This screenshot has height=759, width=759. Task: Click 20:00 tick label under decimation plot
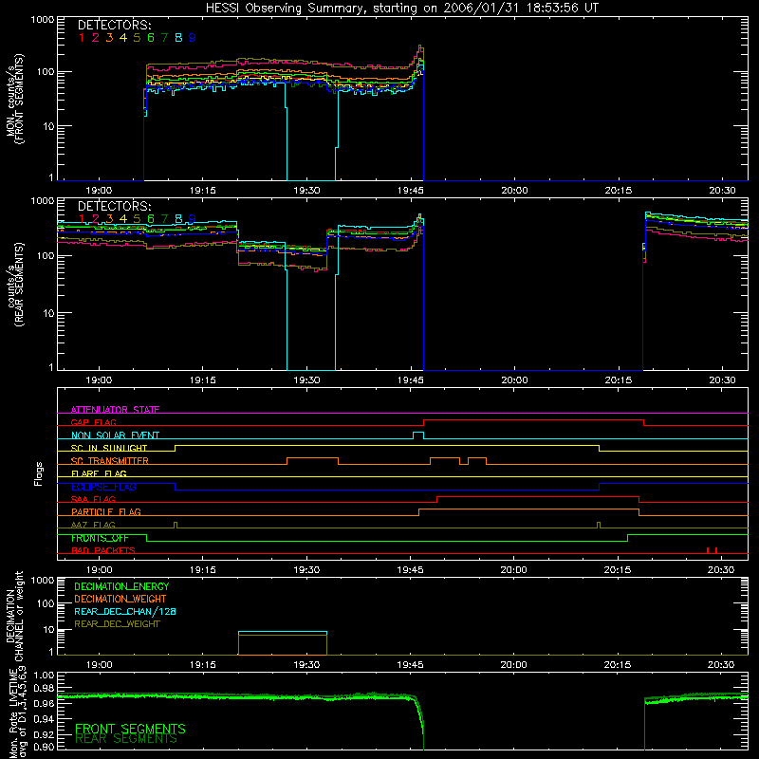(x=513, y=664)
